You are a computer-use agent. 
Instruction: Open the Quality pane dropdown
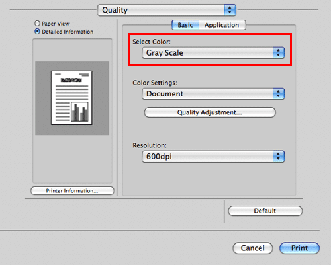(x=167, y=10)
